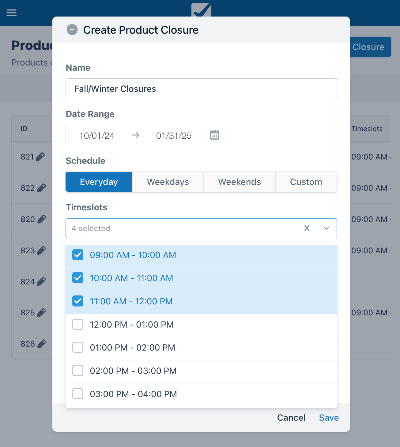Uncheck the 09:00 AM - 10:00 AM timeslot

(78, 255)
